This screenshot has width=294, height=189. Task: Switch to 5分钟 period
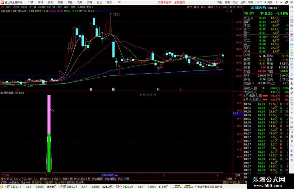[24, 7]
